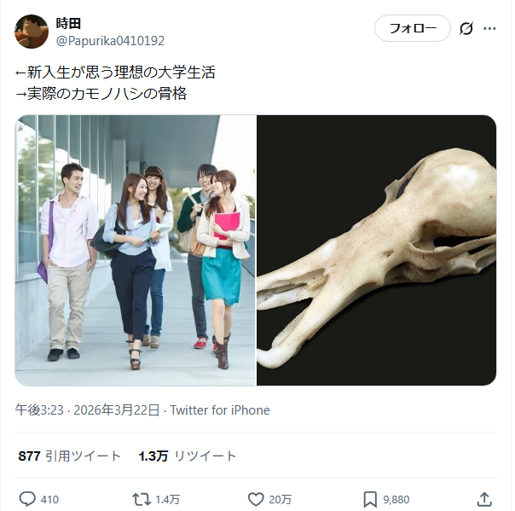View the 1.3万 リツイート list
The width and height of the screenshot is (515, 511).
pos(188,456)
